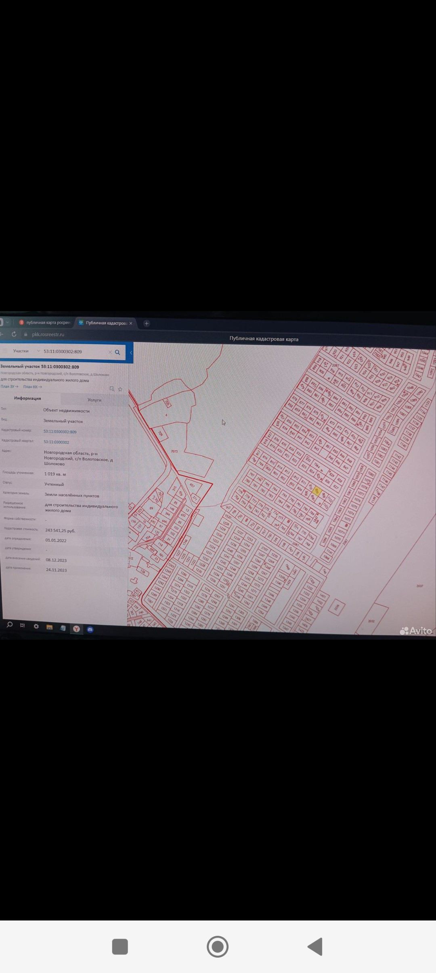Open the План ЗУ link
Image resolution: width=436 pixels, height=973 pixels.
[x=9, y=386]
